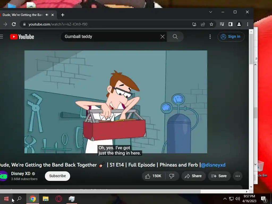Screen dimensions: 272x204
Task: Reload the current page
Action: coord(14,24)
